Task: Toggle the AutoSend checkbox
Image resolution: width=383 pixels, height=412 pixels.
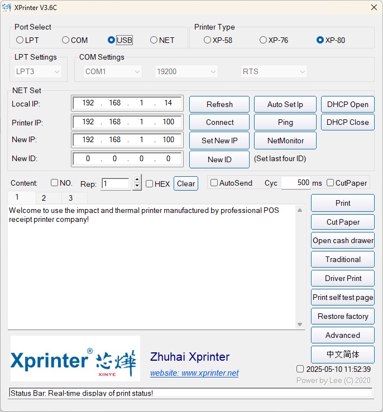Action: point(214,183)
